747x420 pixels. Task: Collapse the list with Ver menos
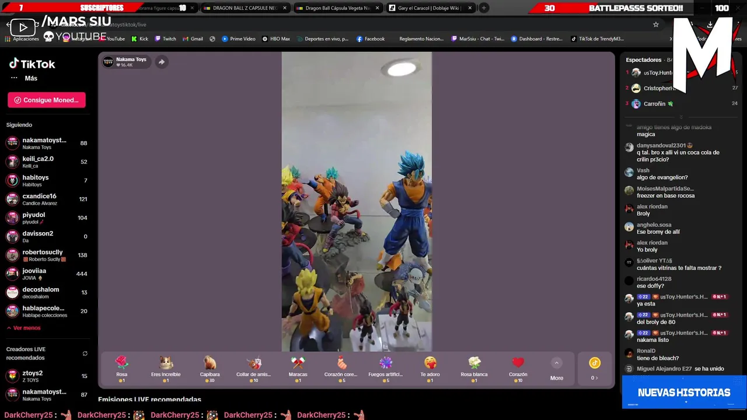23,328
